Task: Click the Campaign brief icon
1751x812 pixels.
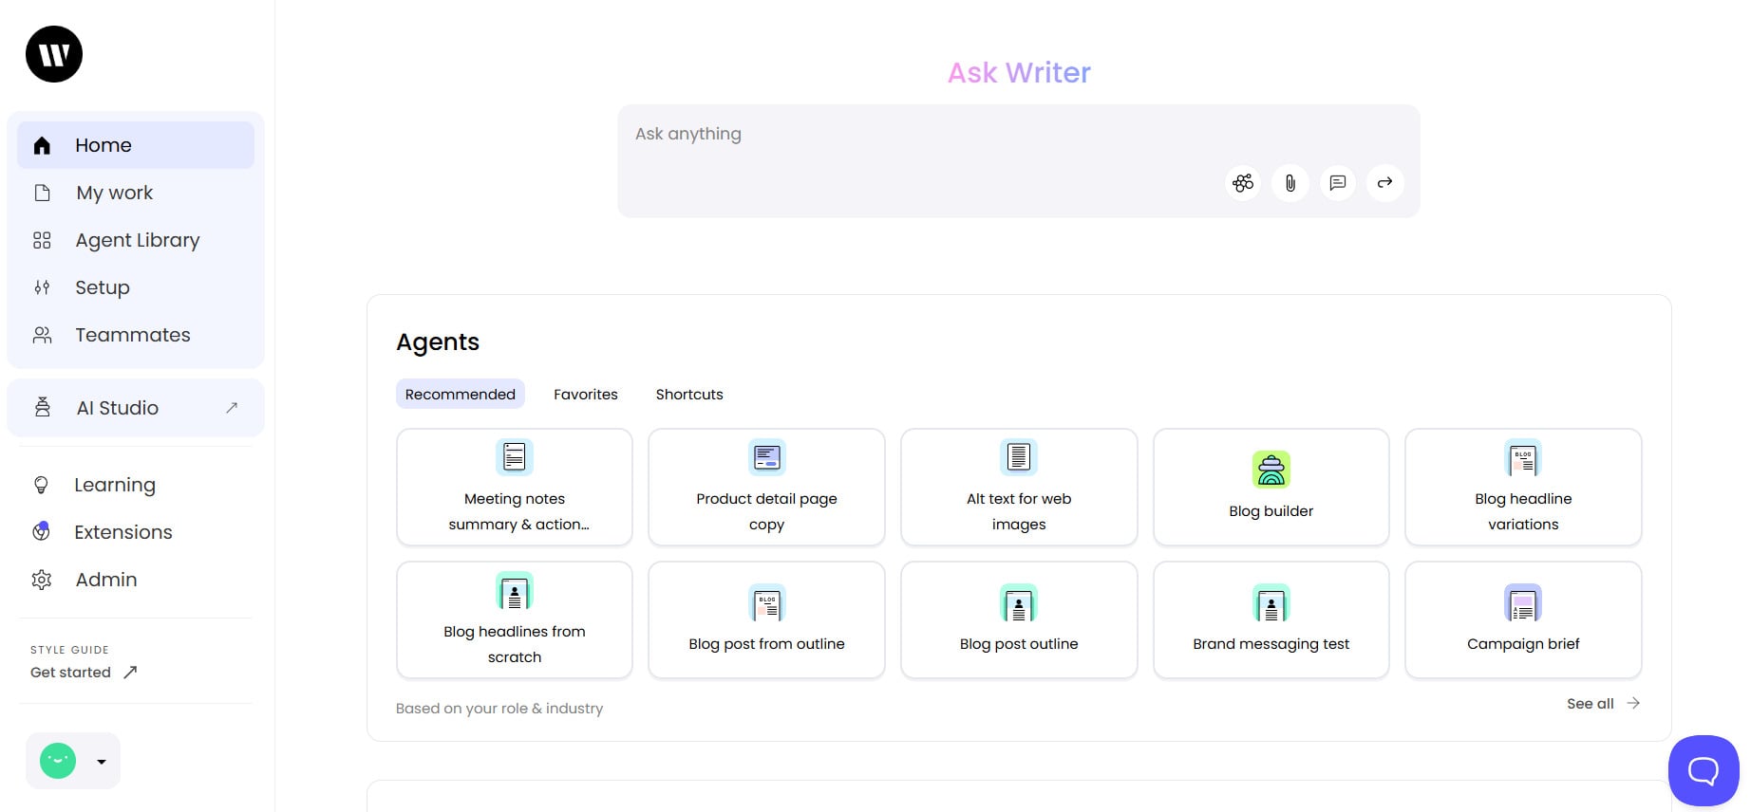Action: [x=1523, y=602]
